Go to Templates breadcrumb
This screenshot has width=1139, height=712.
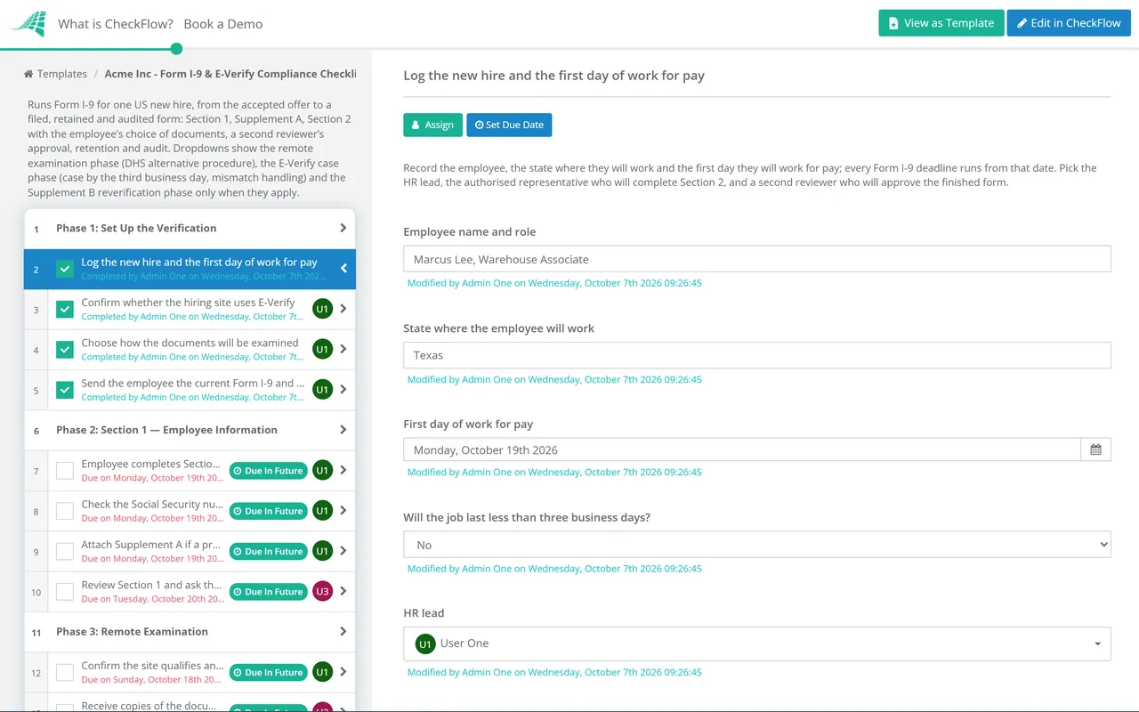click(61, 74)
